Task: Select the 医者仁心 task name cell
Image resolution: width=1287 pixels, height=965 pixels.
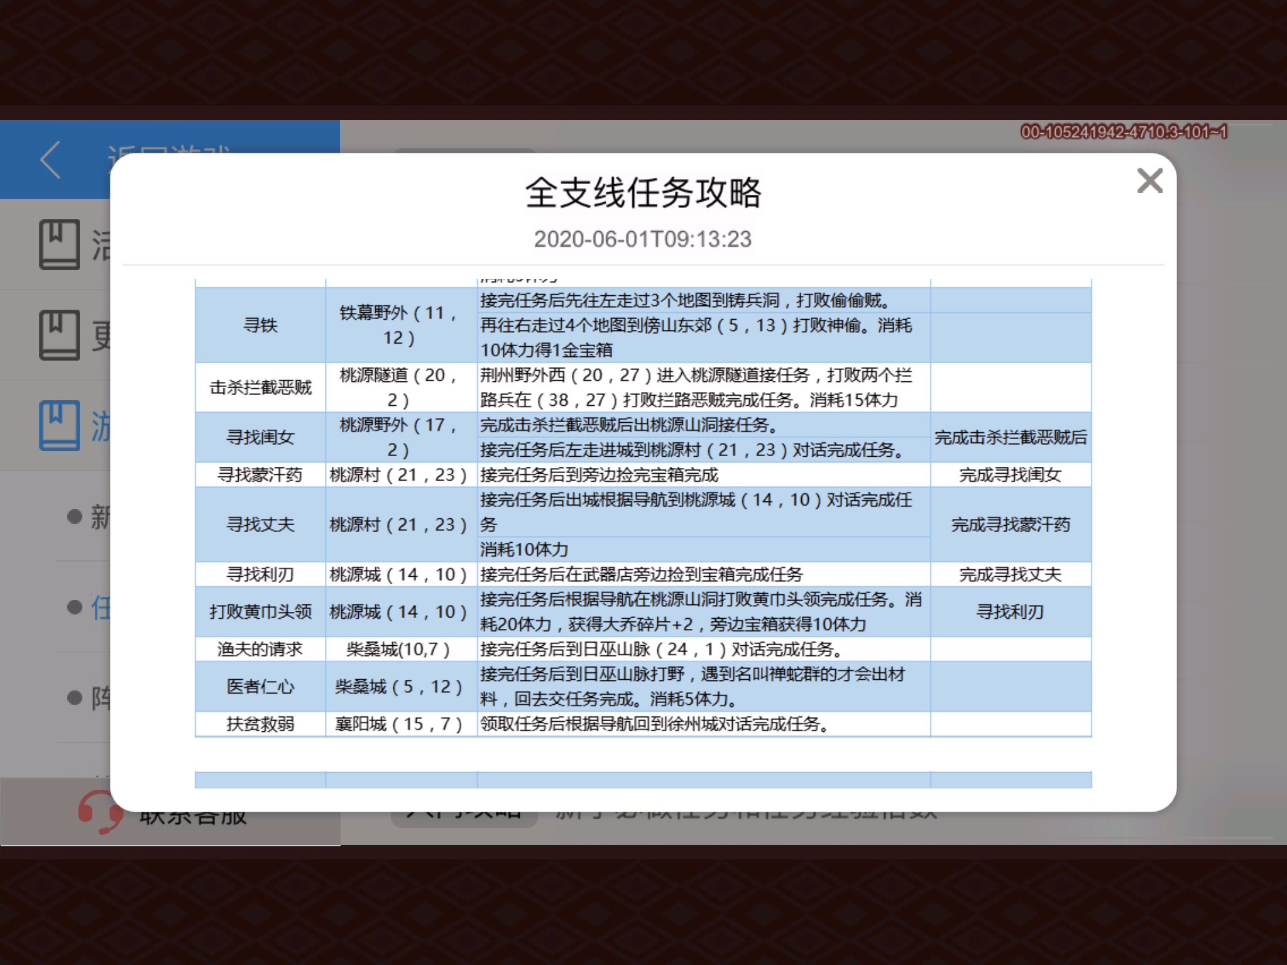Action: click(x=260, y=686)
